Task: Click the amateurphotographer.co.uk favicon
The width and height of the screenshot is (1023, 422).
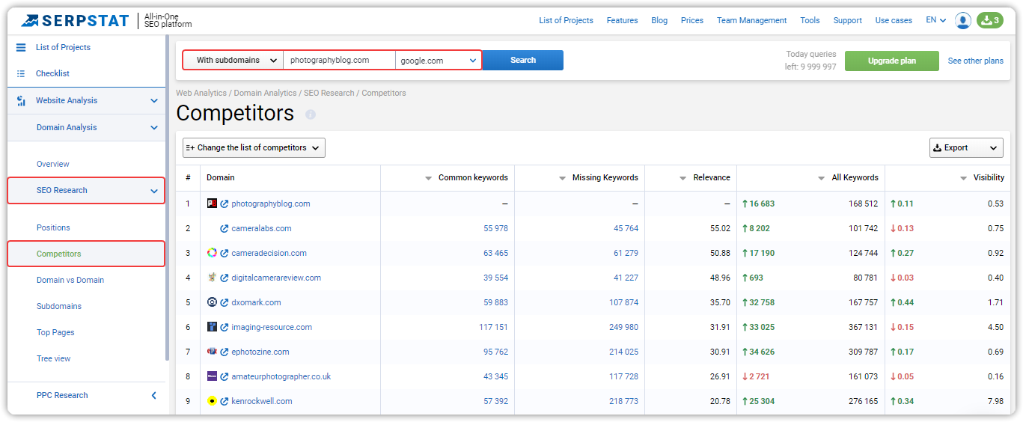Action: [212, 376]
